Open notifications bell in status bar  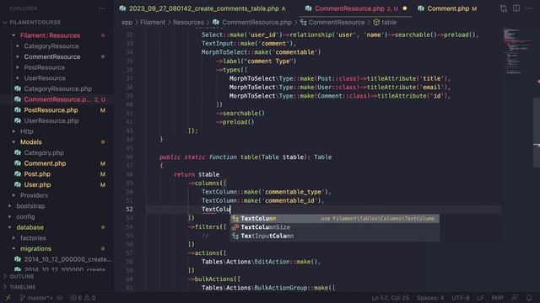point(529,298)
